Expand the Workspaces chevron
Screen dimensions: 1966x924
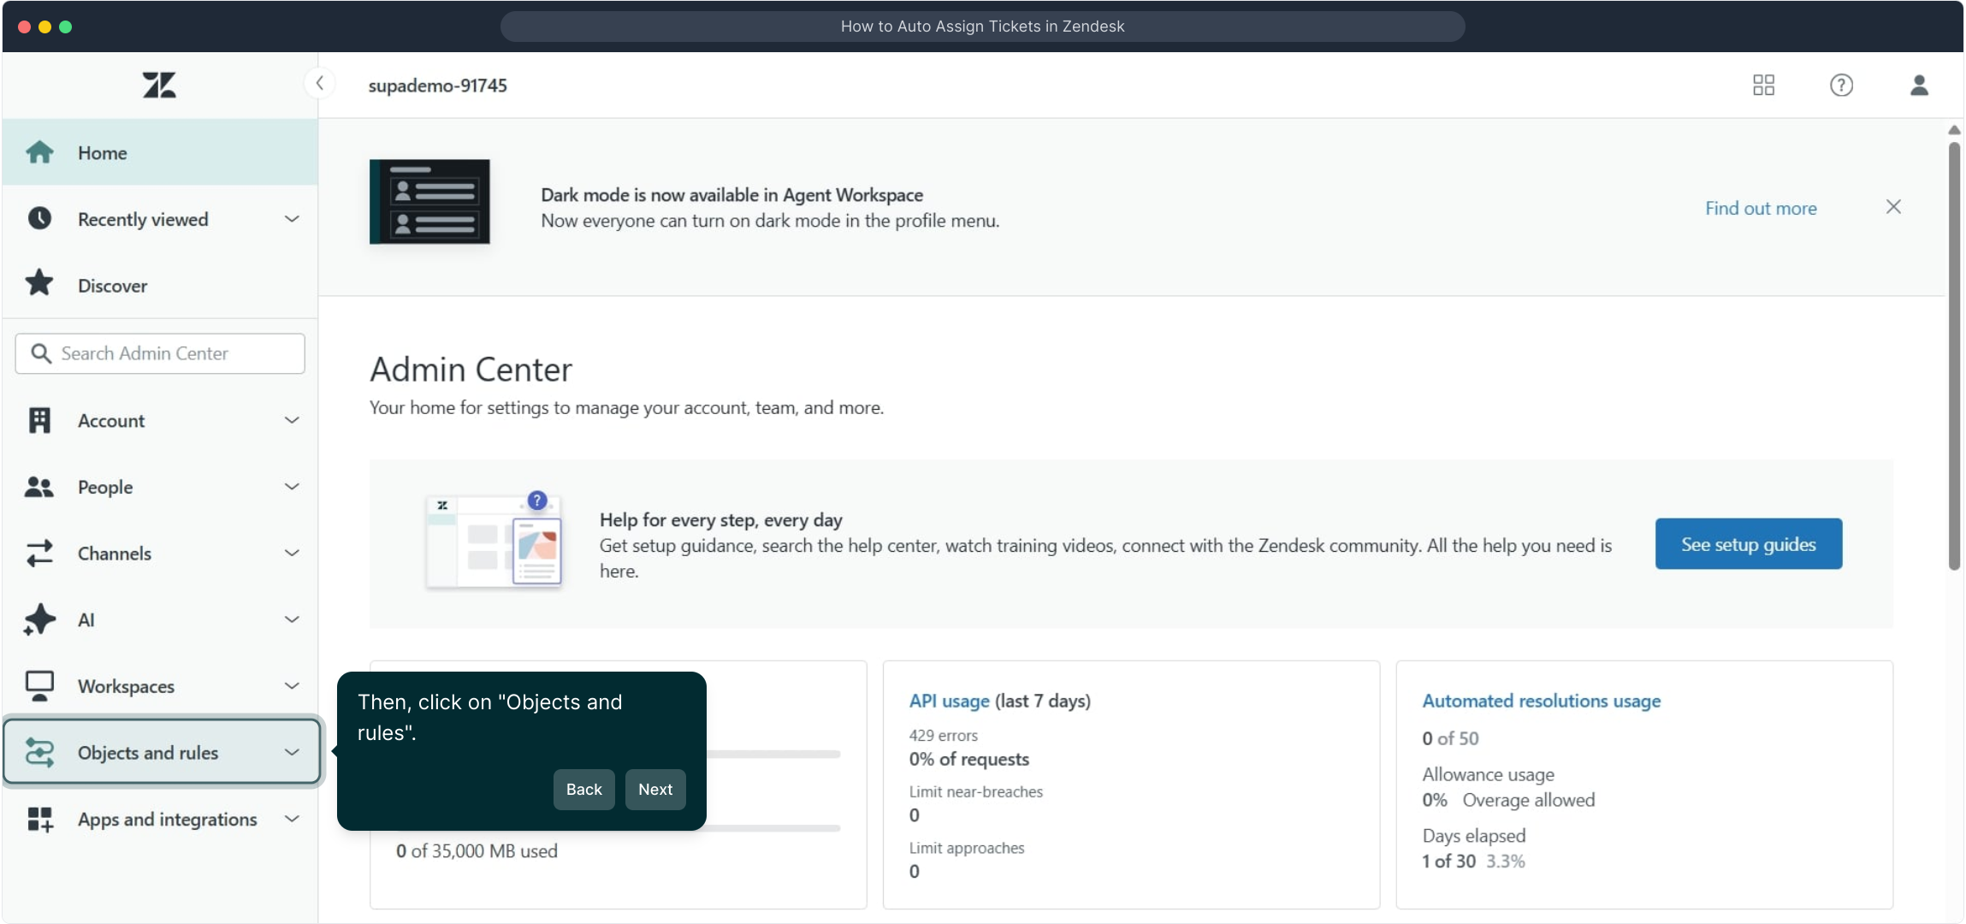point(292,686)
